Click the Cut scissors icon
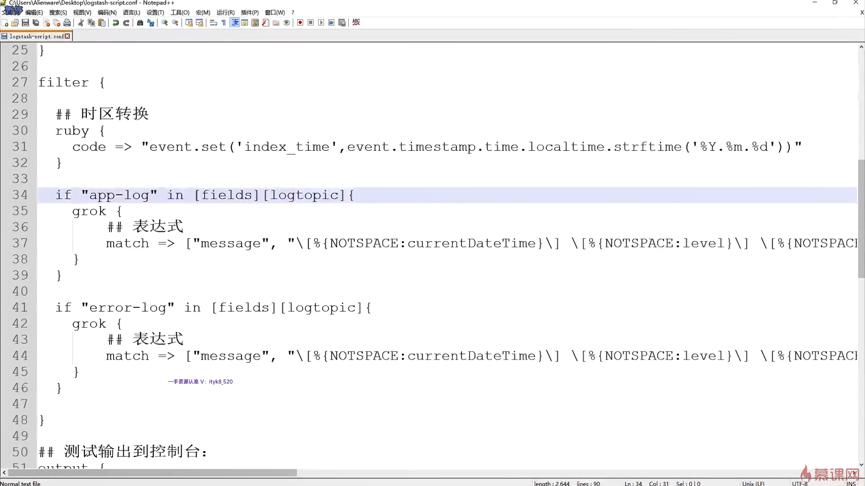 click(81, 22)
